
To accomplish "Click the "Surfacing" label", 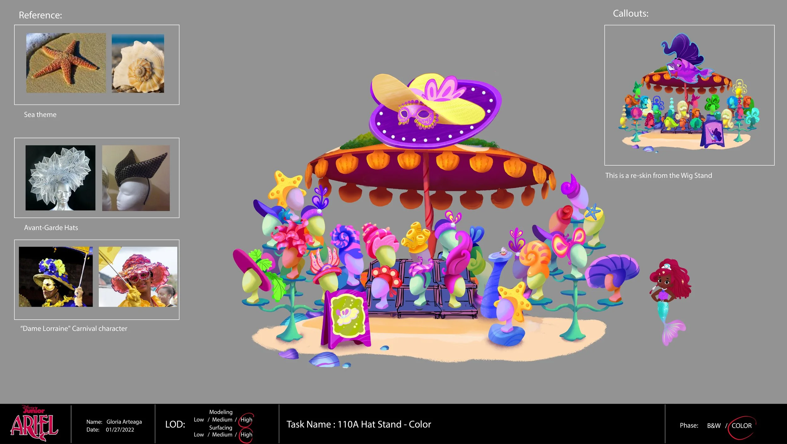I will click(x=221, y=427).
